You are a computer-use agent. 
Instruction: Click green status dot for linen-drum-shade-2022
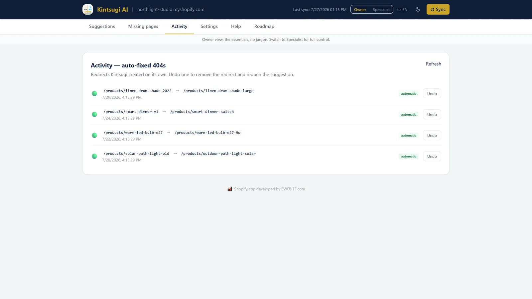(x=94, y=93)
